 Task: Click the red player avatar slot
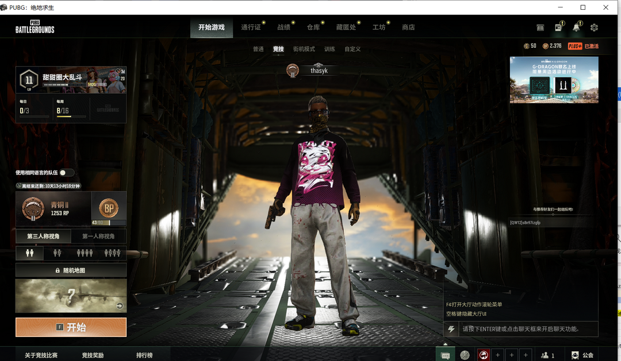tap(484, 355)
